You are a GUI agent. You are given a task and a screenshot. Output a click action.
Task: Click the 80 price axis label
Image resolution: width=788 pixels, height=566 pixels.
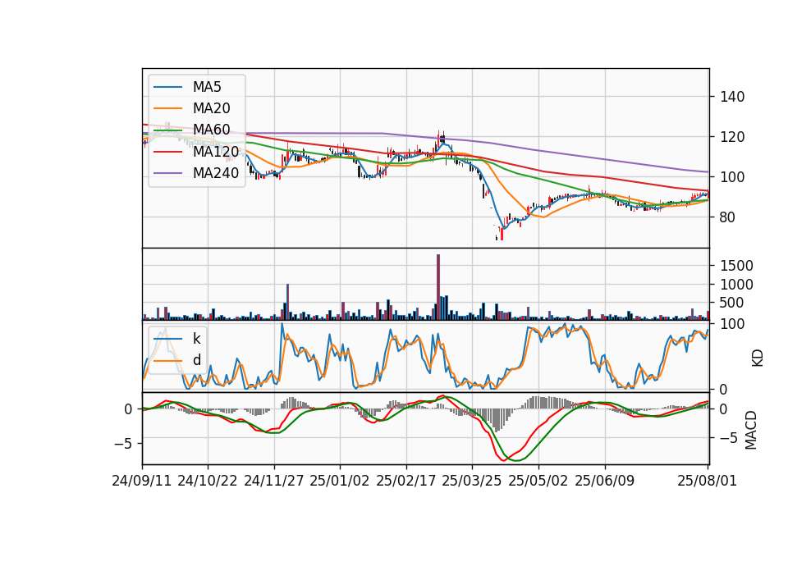[728, 217]
